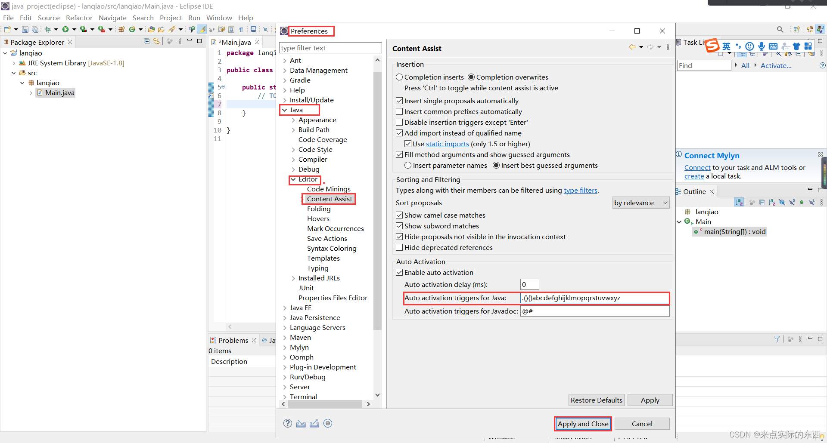Screen dimensions: 827x443
Task: Click the New Java Class icon
Action: [132, 29]
